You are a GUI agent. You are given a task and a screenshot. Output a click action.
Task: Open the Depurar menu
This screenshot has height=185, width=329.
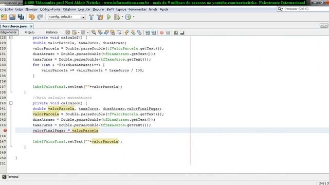(x=98, y=9)
